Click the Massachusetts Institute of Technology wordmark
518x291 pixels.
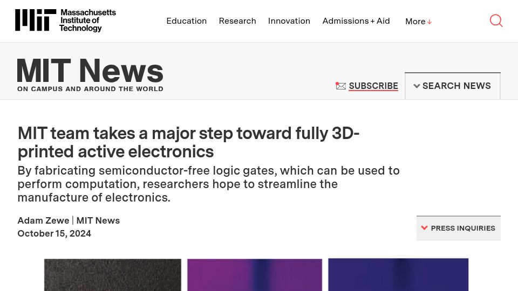[87, 20]
